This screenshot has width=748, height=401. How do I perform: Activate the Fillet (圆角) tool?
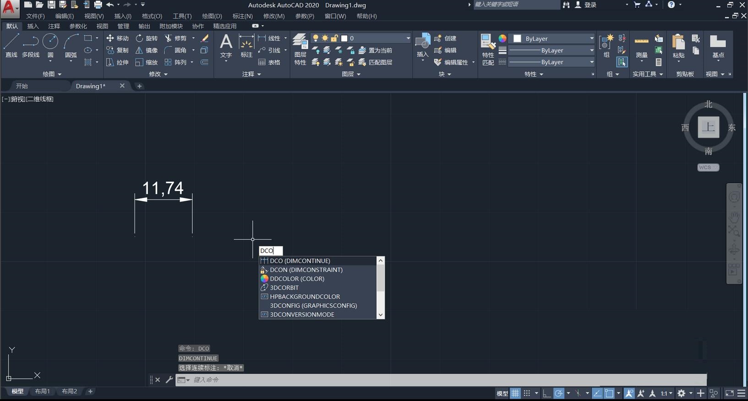(176, 50)
